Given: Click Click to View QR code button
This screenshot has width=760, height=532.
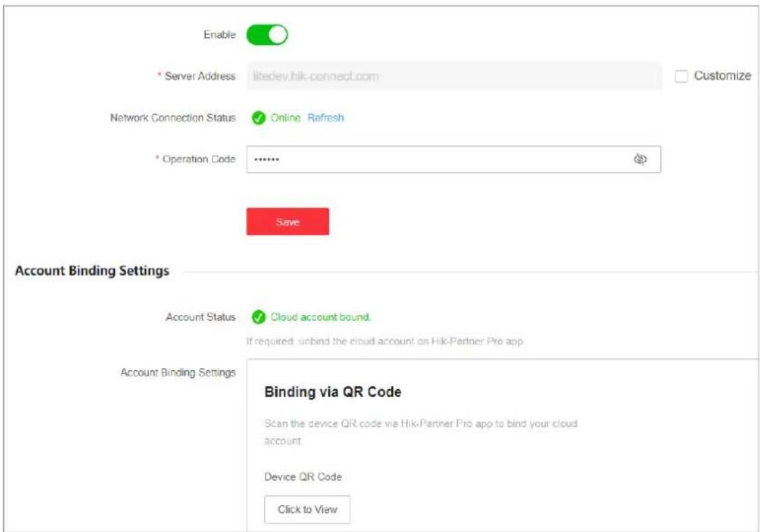Looking at the screenshot, I should 307,509.
